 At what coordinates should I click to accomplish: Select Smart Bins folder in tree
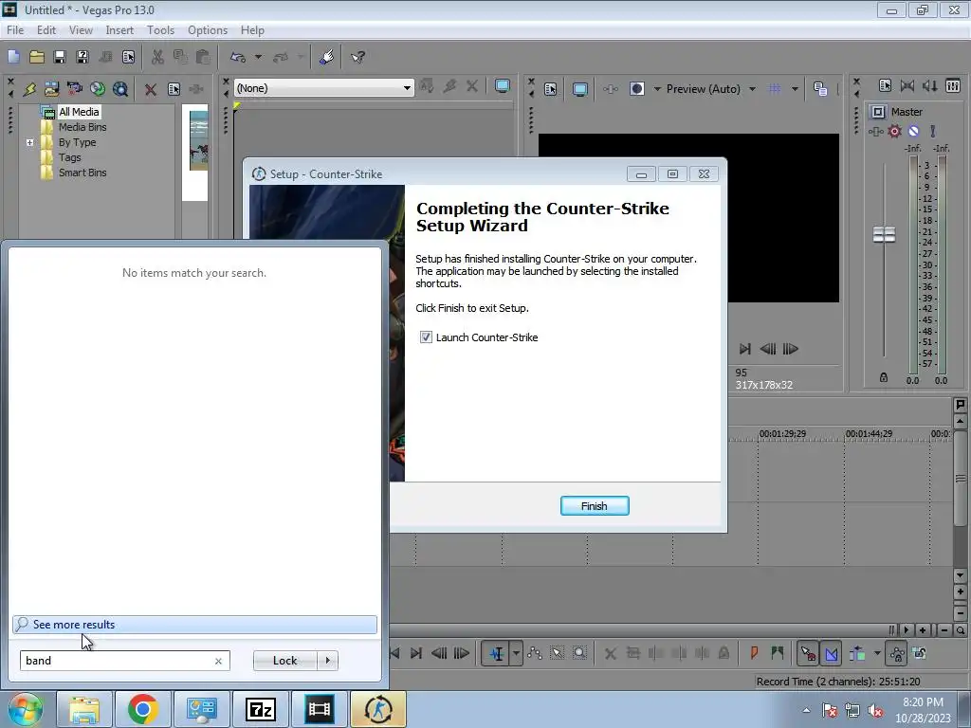pos(82,173)
